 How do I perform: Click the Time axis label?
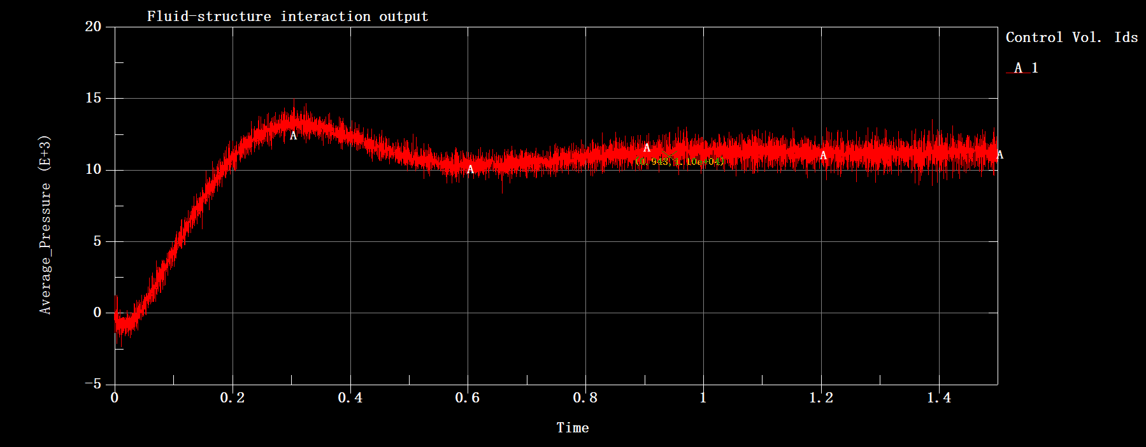click(573, 428)
